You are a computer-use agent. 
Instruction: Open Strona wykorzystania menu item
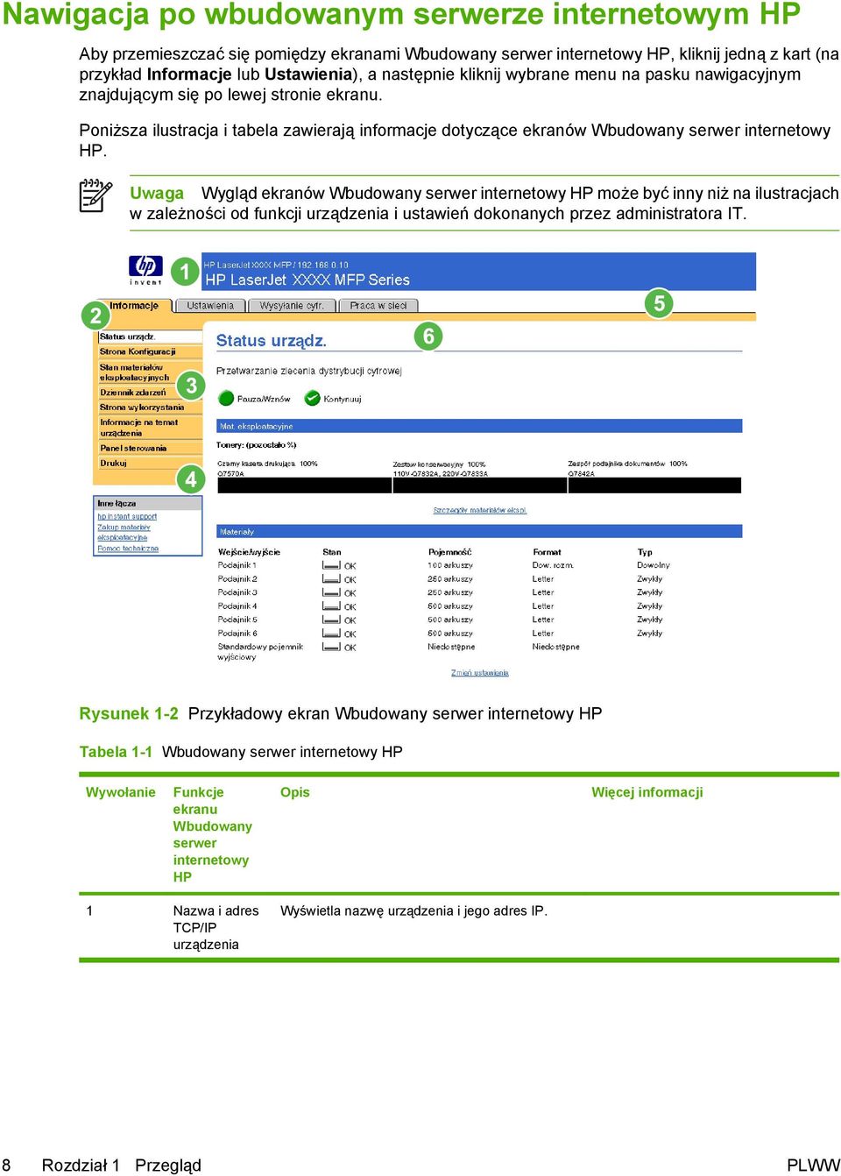tap(142, 407)
